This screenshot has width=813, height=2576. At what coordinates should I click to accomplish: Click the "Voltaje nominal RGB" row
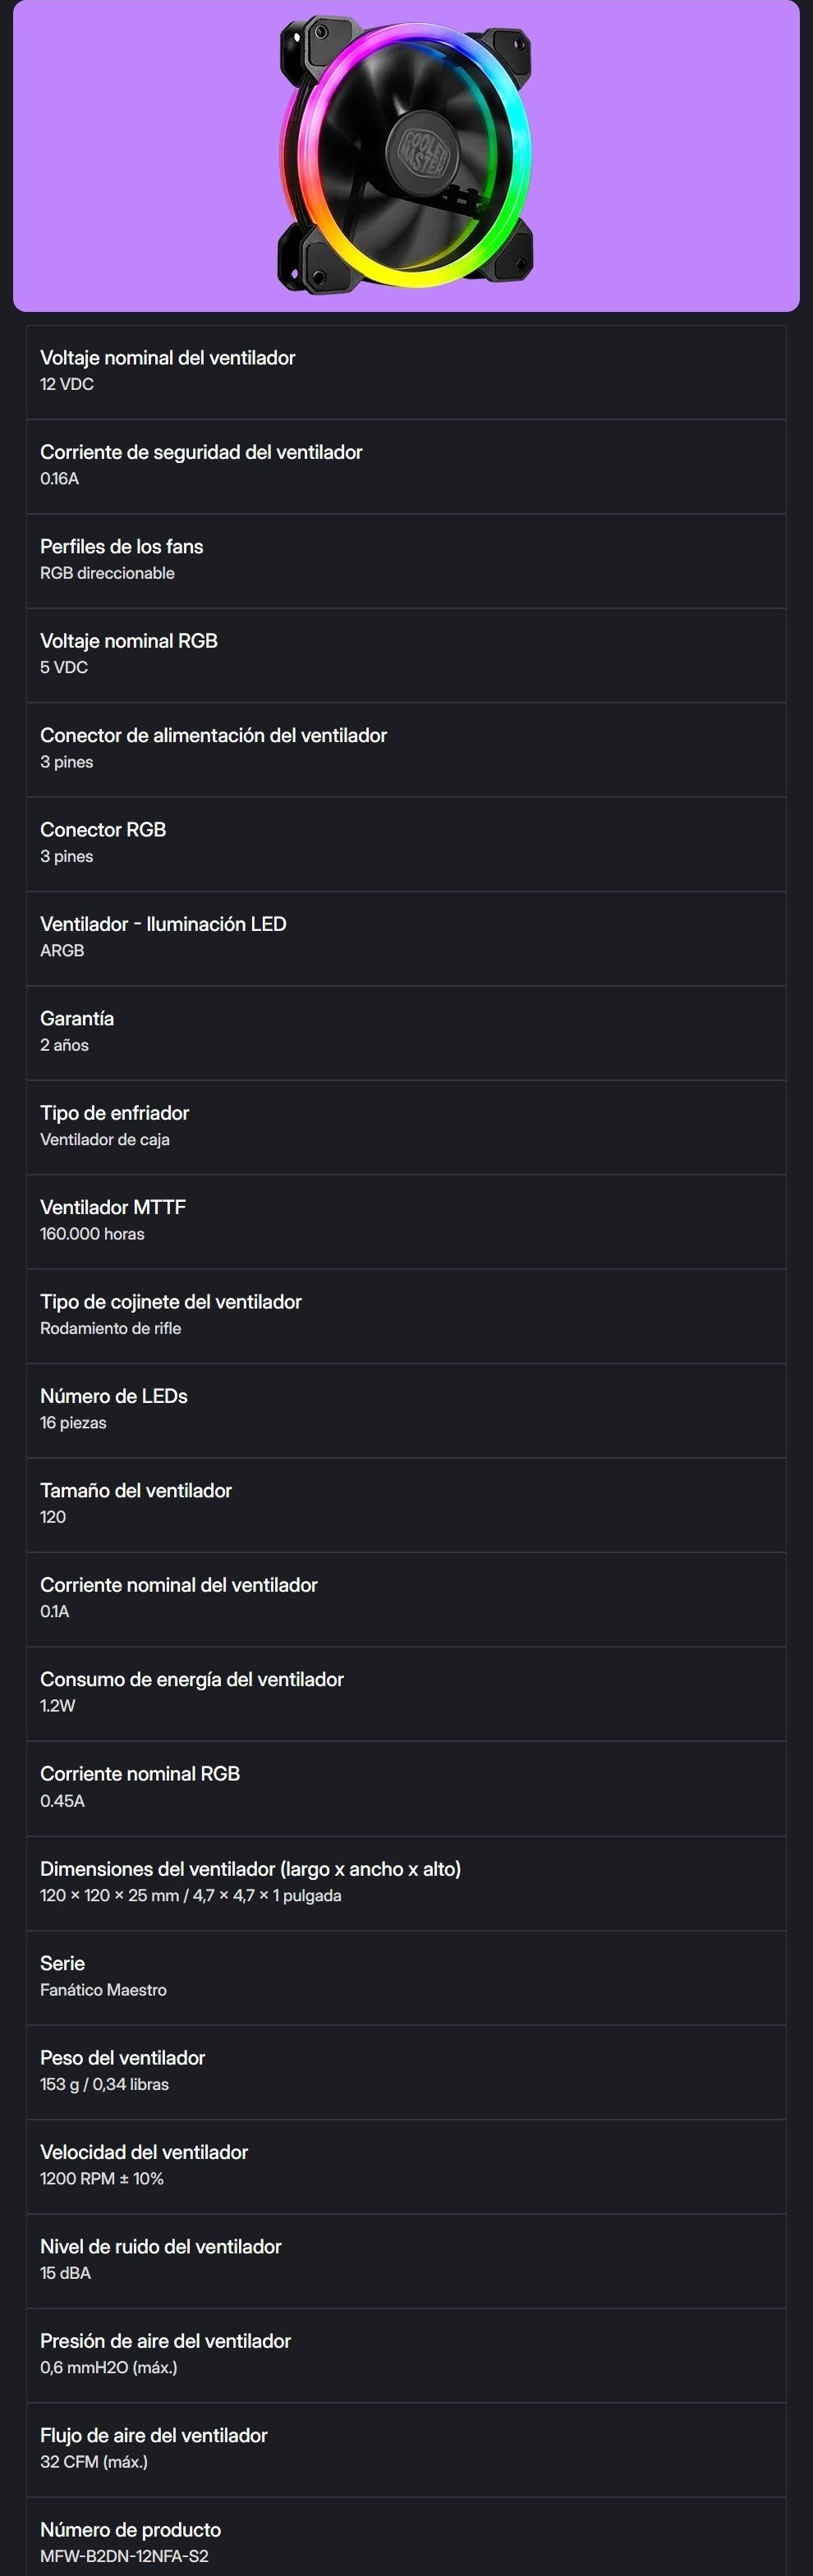pos(406,655)
